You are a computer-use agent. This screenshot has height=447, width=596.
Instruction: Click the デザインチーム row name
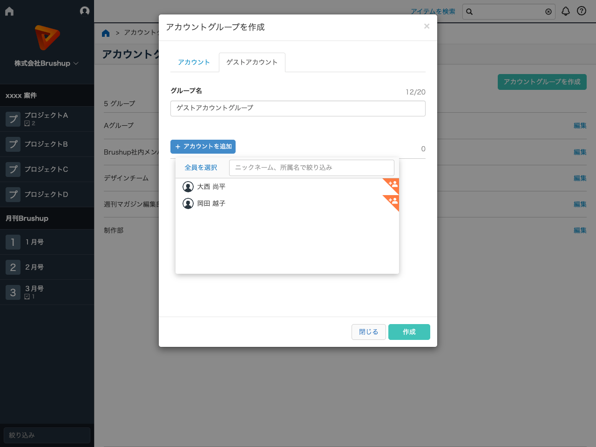coord(126,178)
